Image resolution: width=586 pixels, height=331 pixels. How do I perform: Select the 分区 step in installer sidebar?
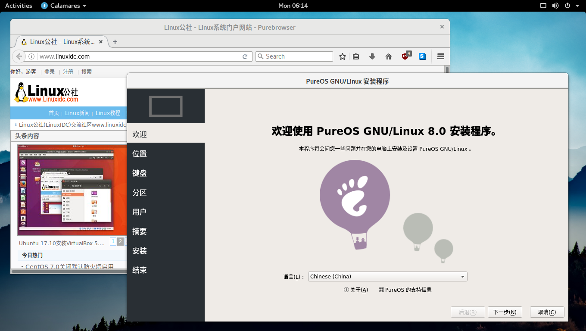tap(166, 193)
